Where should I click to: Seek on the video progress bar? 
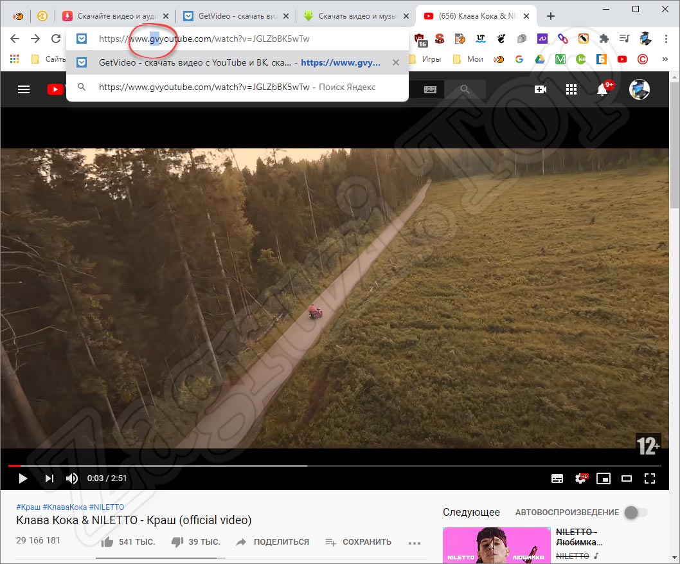point(334,466)
